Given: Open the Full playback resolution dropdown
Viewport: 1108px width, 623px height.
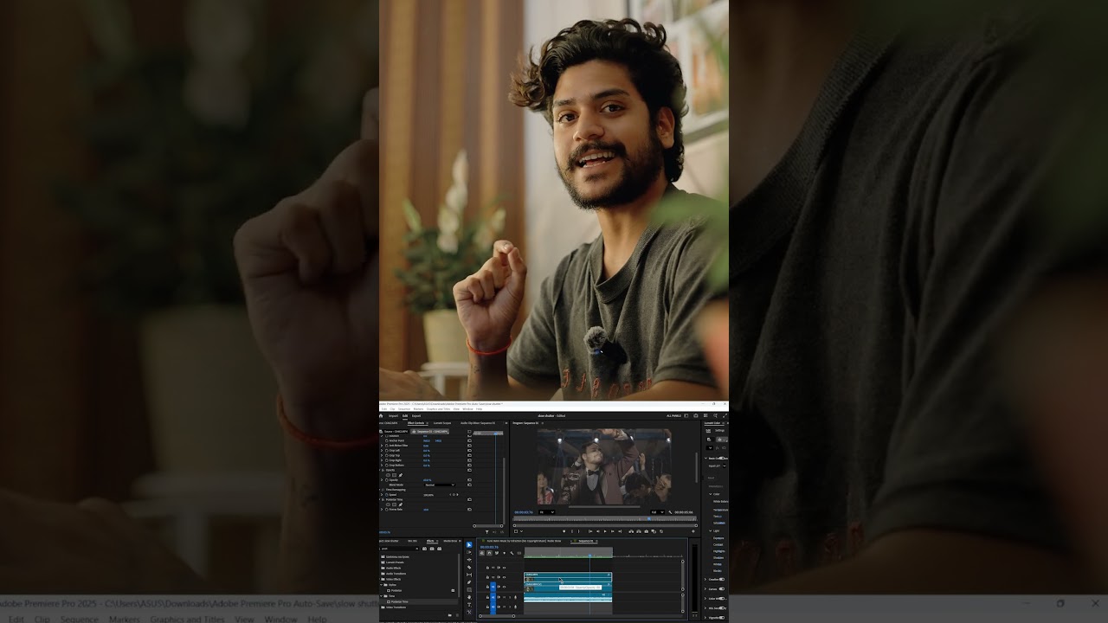Looking at the screenshot, I should [657, 512].
